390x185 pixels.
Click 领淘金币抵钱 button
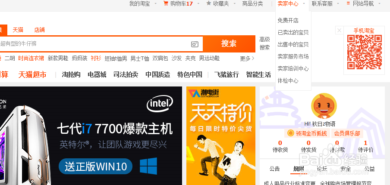point(307,133)
